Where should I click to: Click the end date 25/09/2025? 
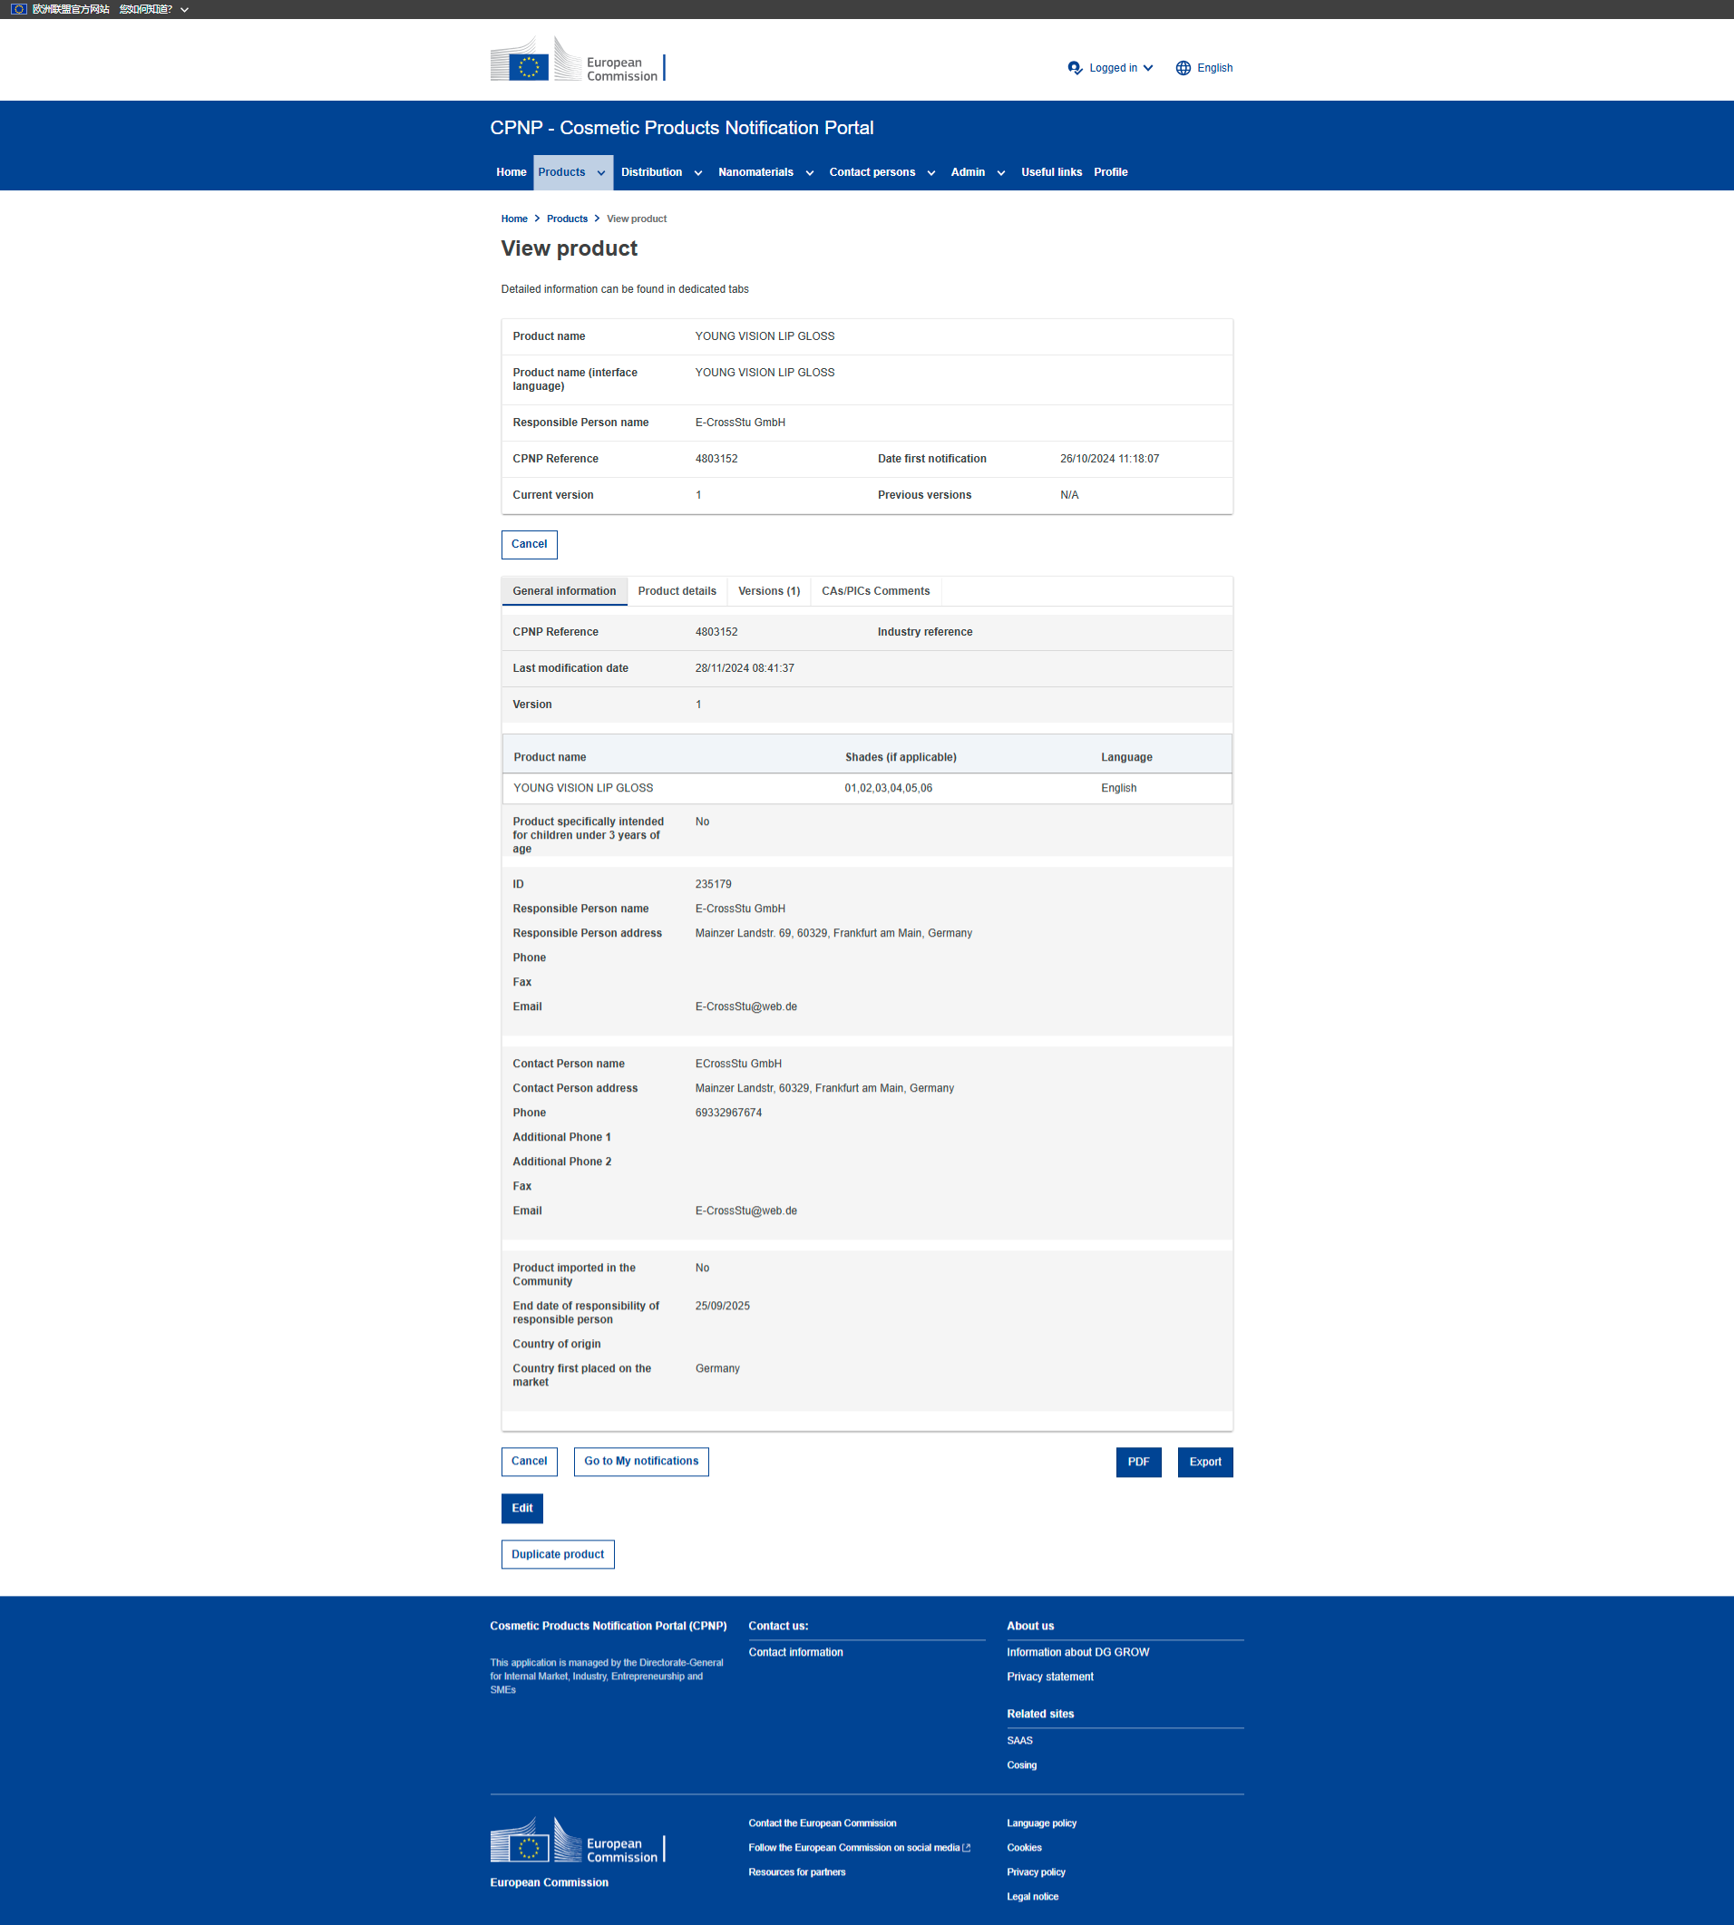(722, 1307)
